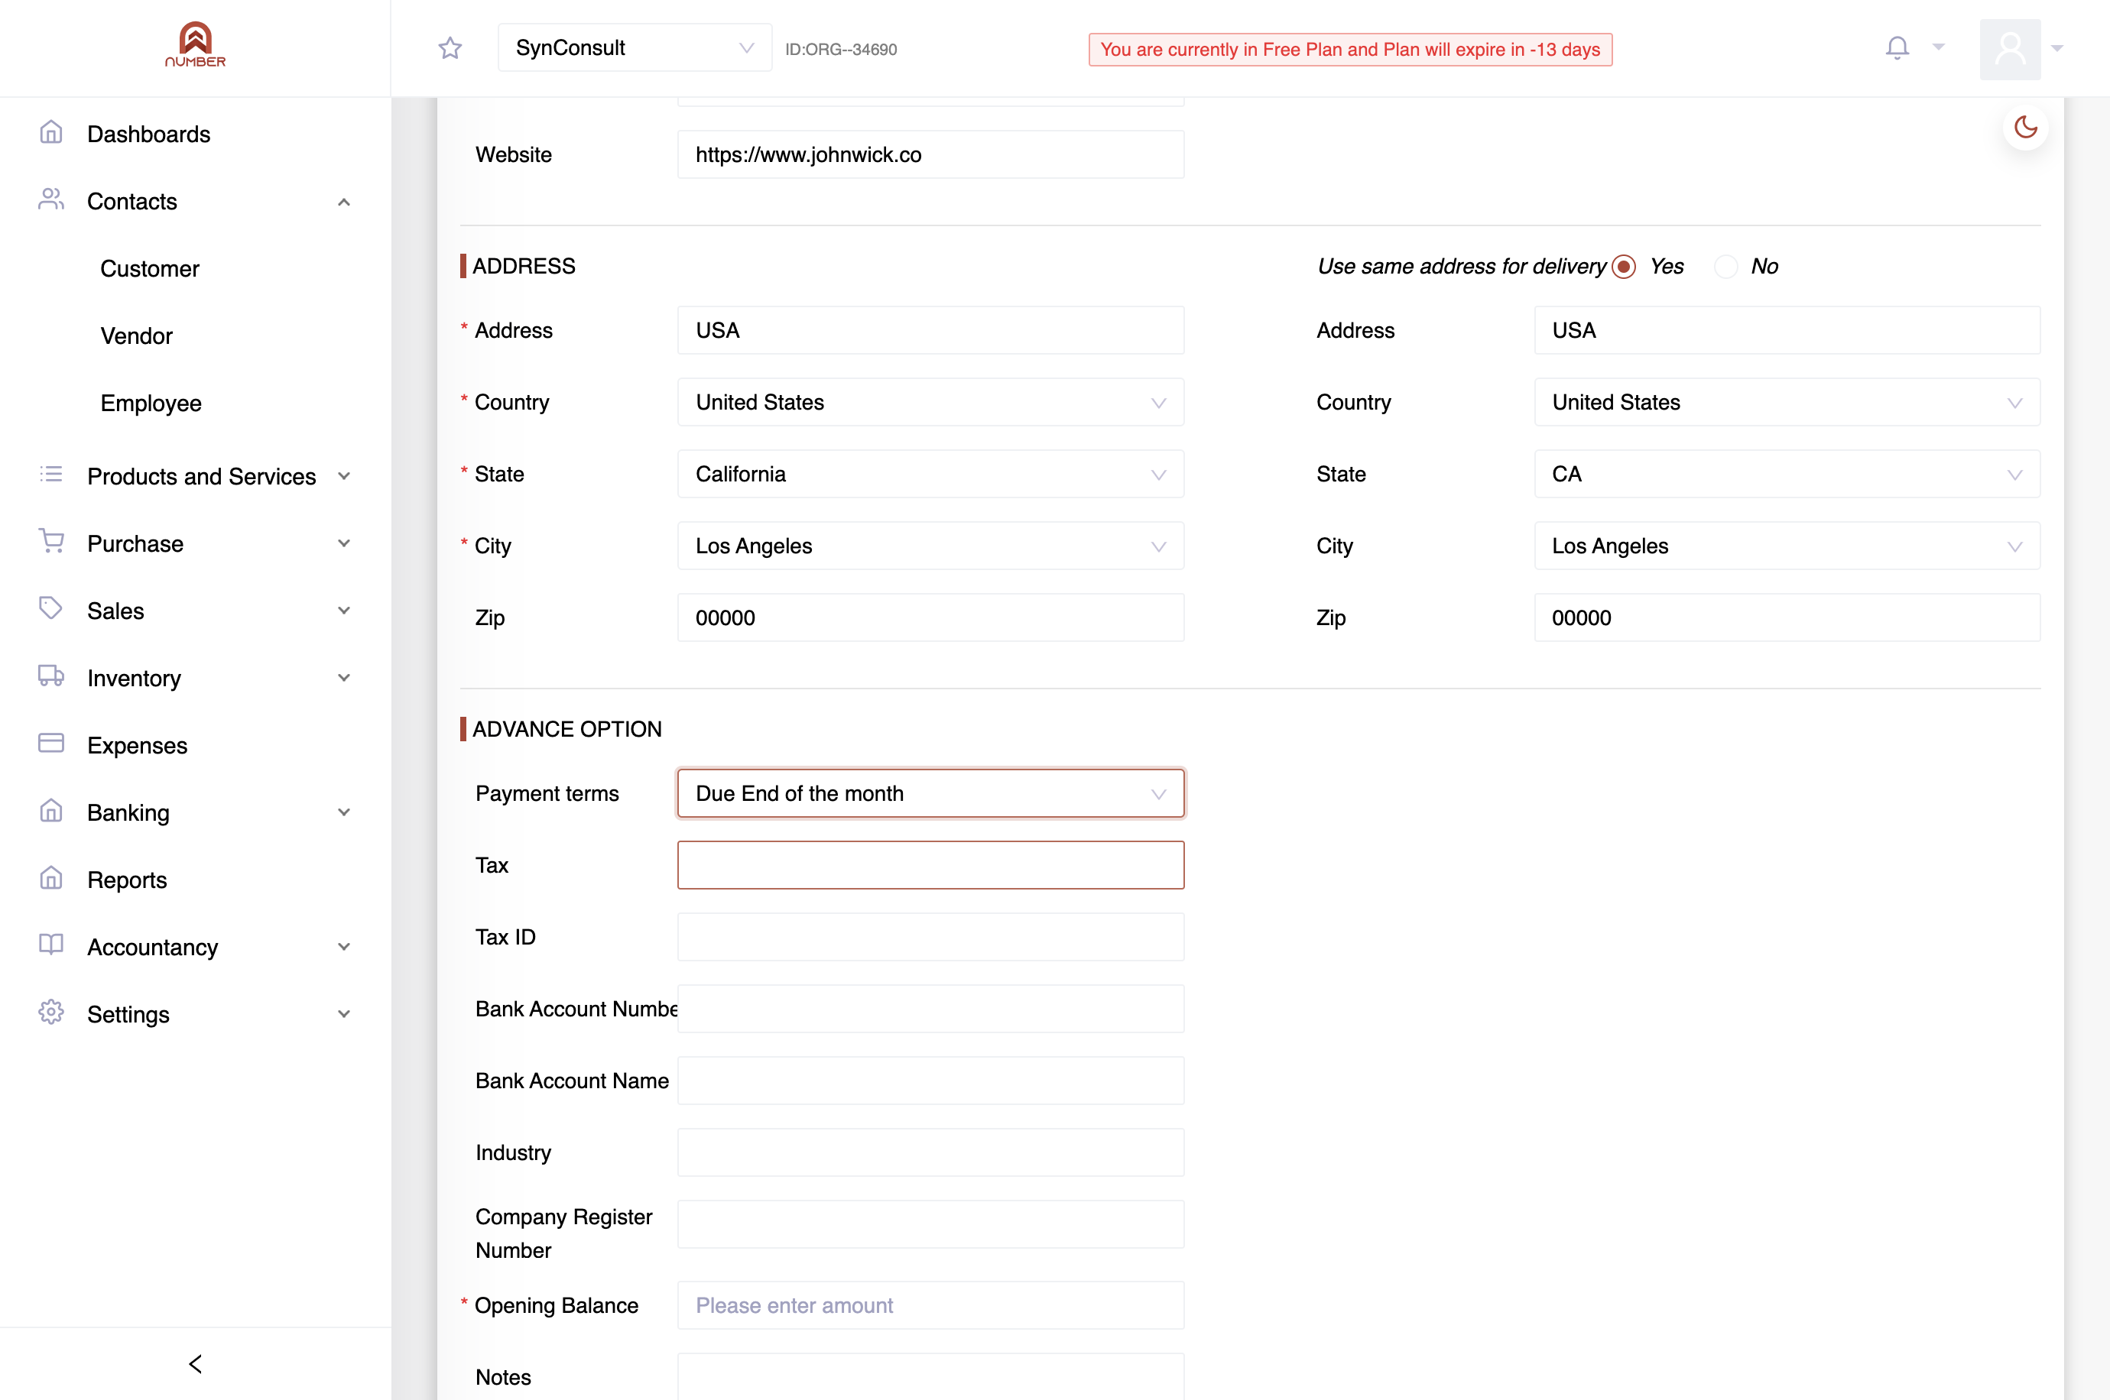Click the Bank Account Number field

click(x=930, y=1009)
